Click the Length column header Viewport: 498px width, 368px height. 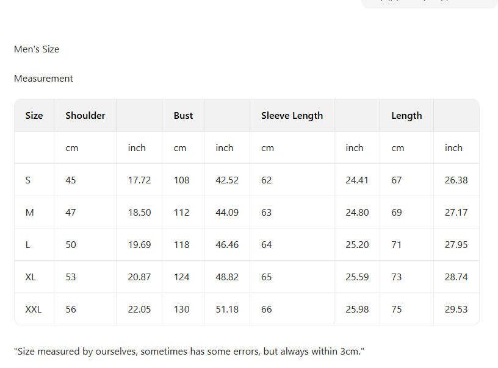tap(406, 115)
